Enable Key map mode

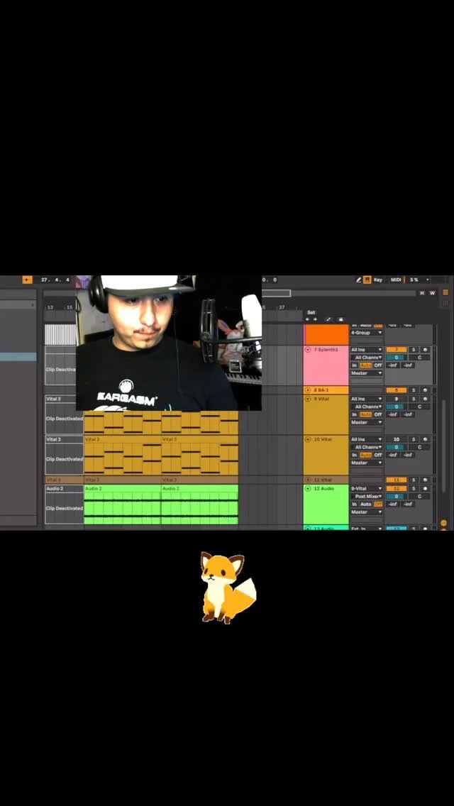pyautogui.click(x=378, y=280)
